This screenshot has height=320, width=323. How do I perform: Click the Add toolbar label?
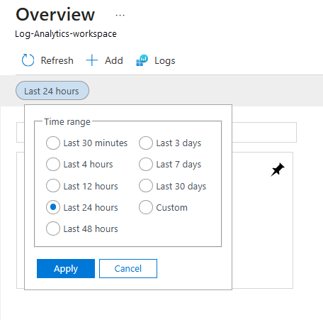pyautogui.click(x=114, y=60)
